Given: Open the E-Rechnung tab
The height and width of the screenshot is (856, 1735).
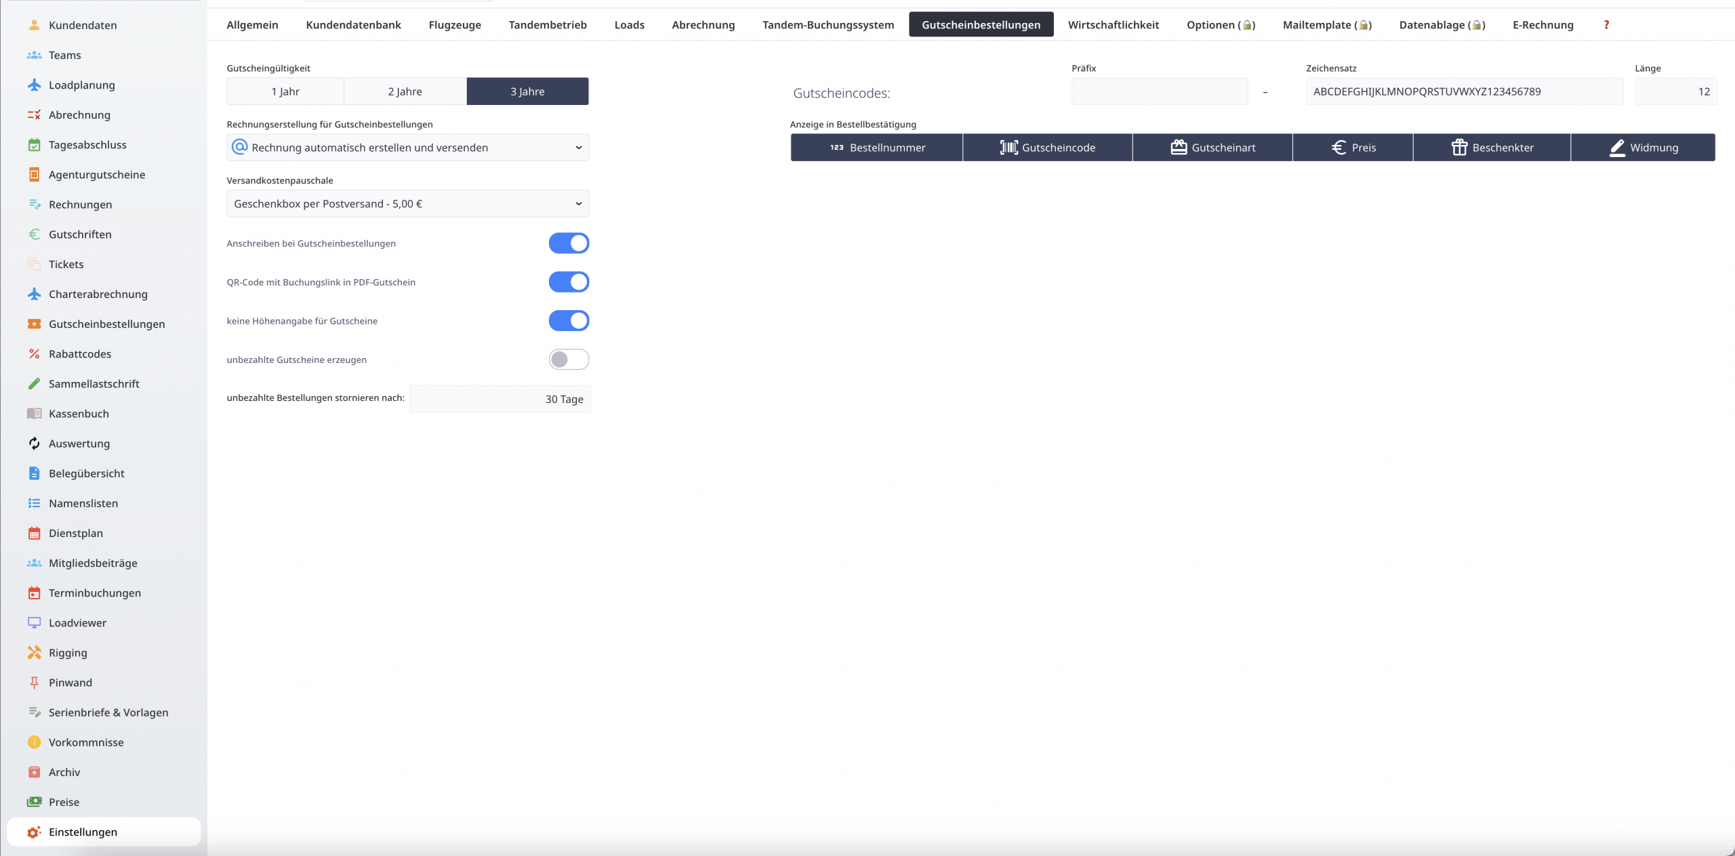Looking at the screenshot, I should click(x=1543, y=25).
